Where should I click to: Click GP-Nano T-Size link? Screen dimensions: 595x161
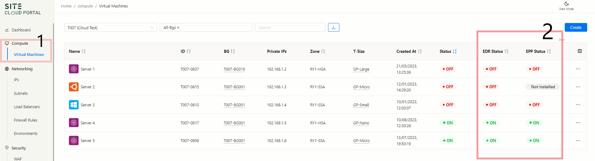point(361,123)
